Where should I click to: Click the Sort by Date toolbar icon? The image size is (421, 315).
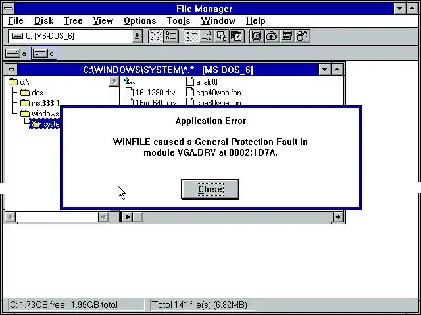[x=237, y=36]
